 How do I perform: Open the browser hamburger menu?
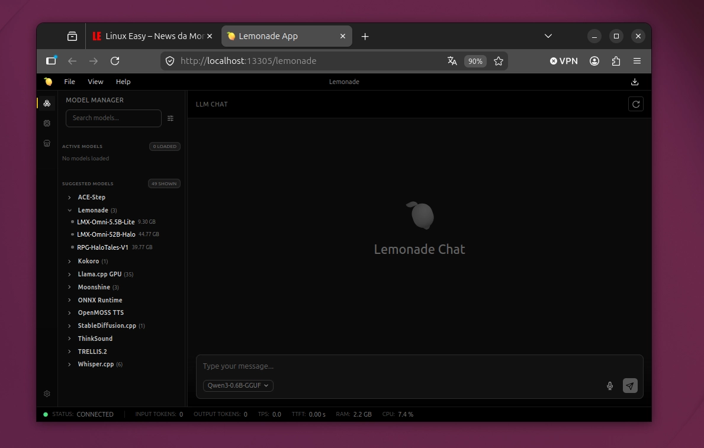[637, 61]
